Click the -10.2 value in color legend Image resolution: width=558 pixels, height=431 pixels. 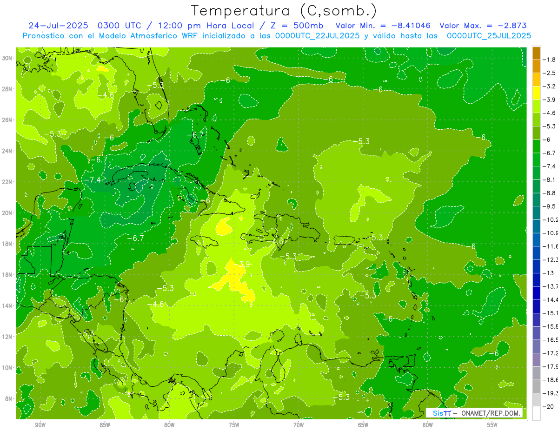551,219
